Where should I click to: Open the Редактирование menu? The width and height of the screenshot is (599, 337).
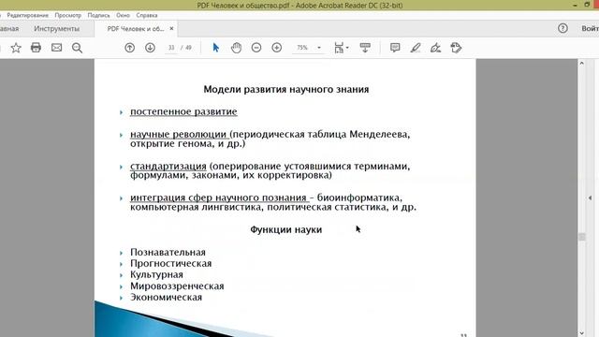click(27, 15)
